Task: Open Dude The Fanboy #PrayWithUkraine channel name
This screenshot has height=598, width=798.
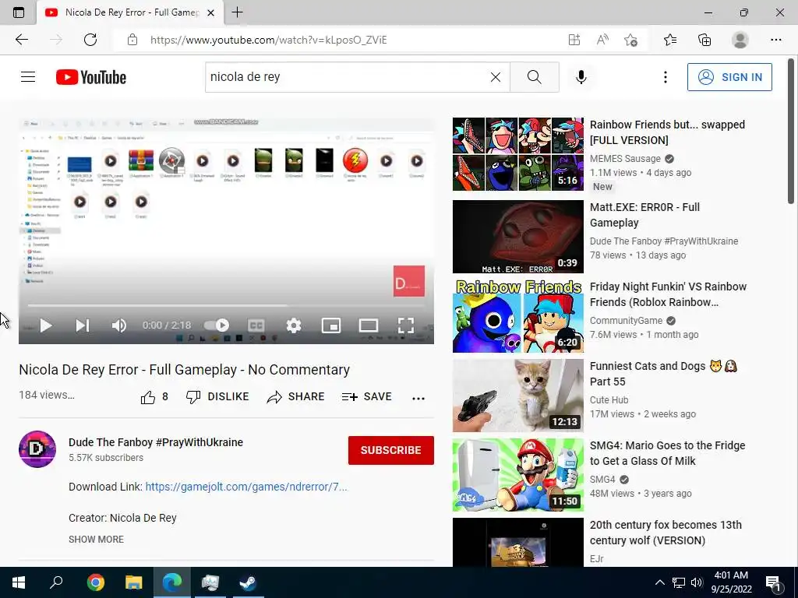Action: [x=156, y=442]
